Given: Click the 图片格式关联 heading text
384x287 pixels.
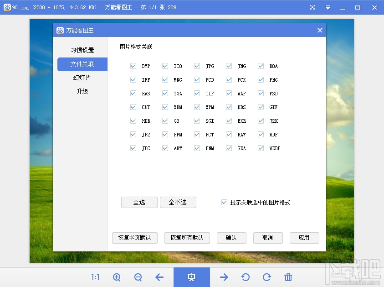Looking at the screenshot, I should (136, 47).
